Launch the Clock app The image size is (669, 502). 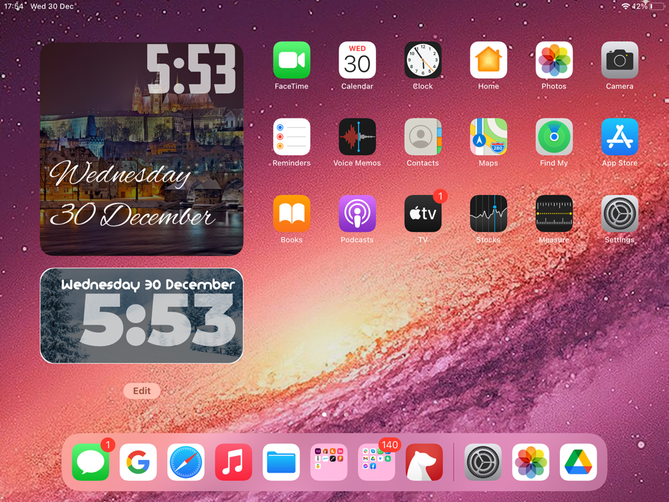click(x=423, y=60)
